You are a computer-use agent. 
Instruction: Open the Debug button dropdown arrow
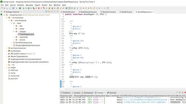click(26, 8)
